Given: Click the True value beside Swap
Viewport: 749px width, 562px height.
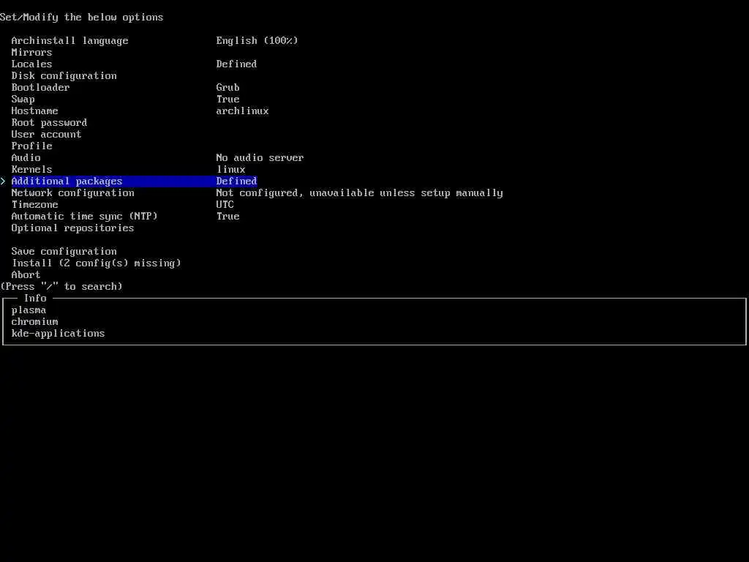Looking at the screenshot, I should pos(228,100).
